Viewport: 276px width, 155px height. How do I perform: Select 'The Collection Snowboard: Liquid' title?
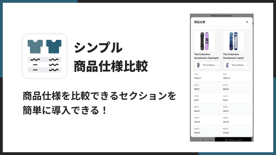click(233, 56)
